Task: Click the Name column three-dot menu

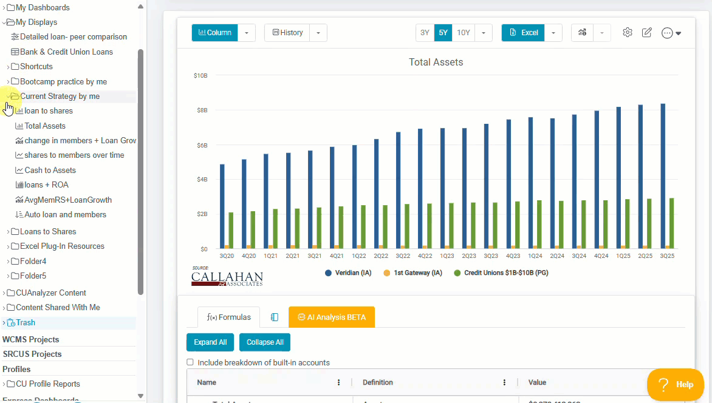Action: [x=338, y=382]
